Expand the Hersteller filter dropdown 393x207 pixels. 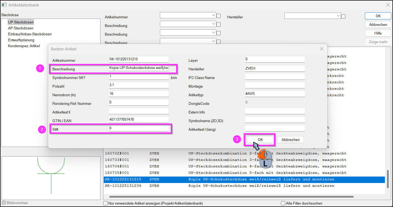tap(313, 16)
